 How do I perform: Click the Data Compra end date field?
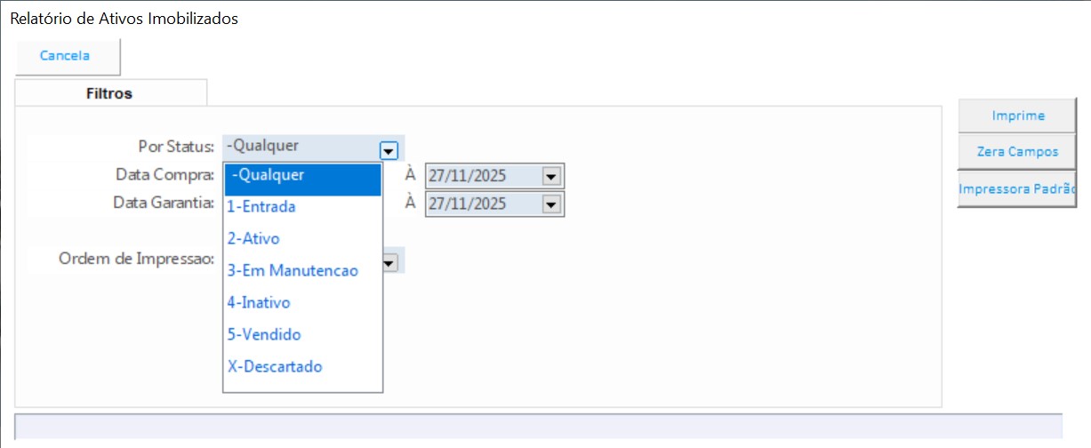point(482,176)
